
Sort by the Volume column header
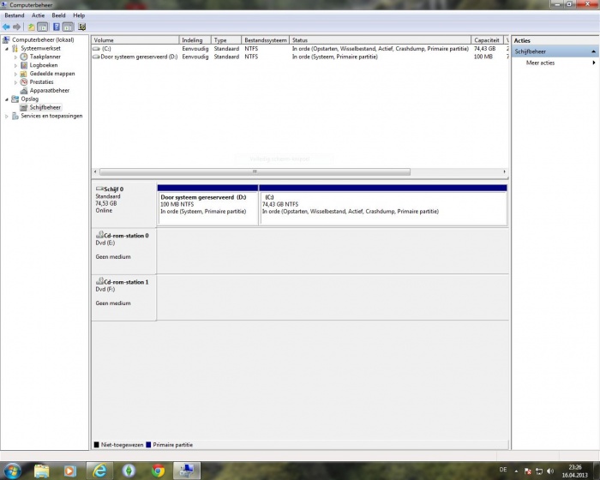(x=135, y=40)
